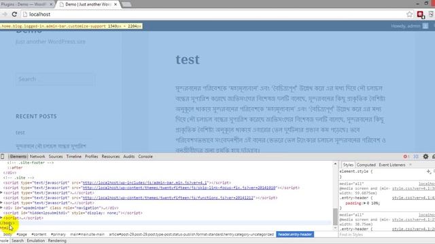This screenshot has height=244, width=435.
Task: Switch to Event Listeners tab
Action: tap(392, 165)
